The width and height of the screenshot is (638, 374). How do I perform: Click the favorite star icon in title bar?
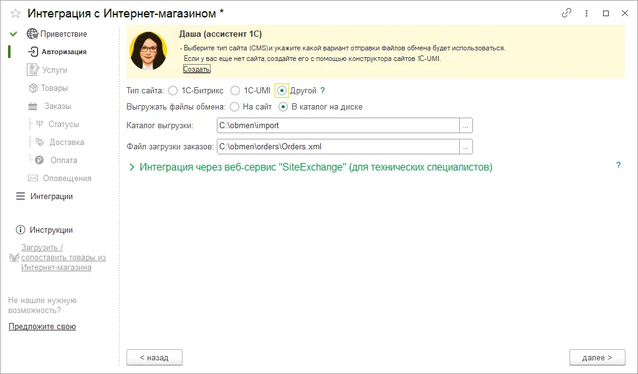[16, 13]
